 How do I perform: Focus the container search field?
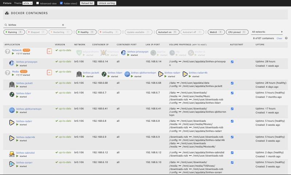click(35, 25)
